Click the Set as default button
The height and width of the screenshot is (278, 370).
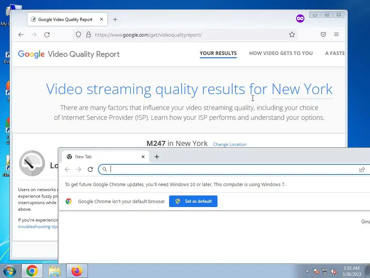(x=193, y=201)
